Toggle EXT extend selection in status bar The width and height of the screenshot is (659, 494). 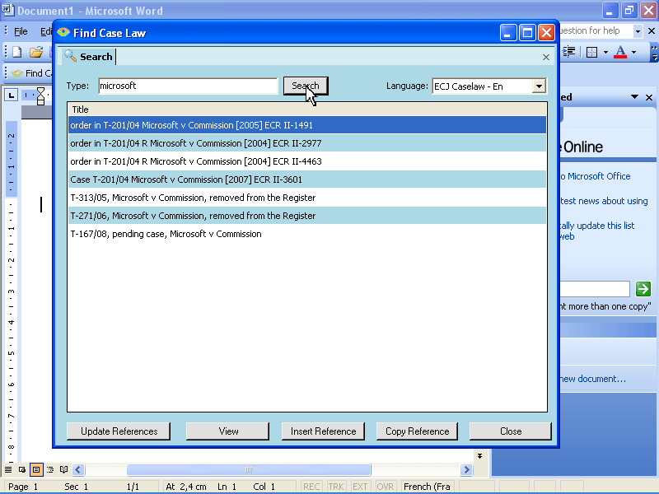point(360,487)
